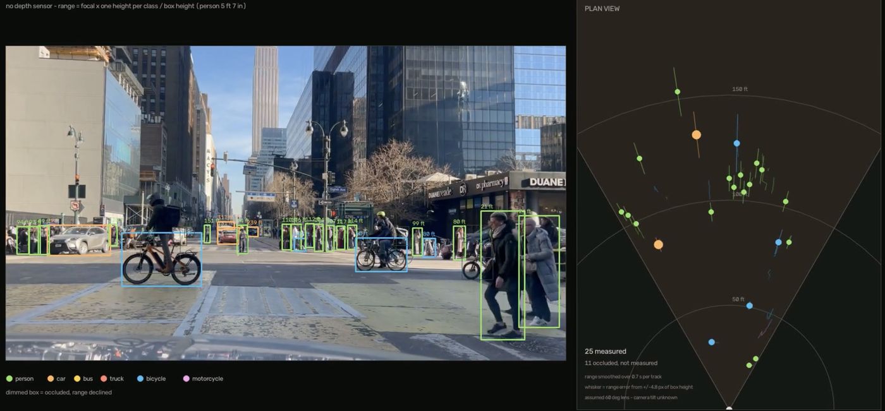Click the "99 ft" pedestrian range label
Screen dimensions: 885x411
click(418, 223)
